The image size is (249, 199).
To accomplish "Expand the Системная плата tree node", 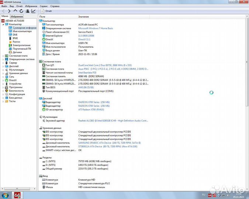I will (3, 56).
